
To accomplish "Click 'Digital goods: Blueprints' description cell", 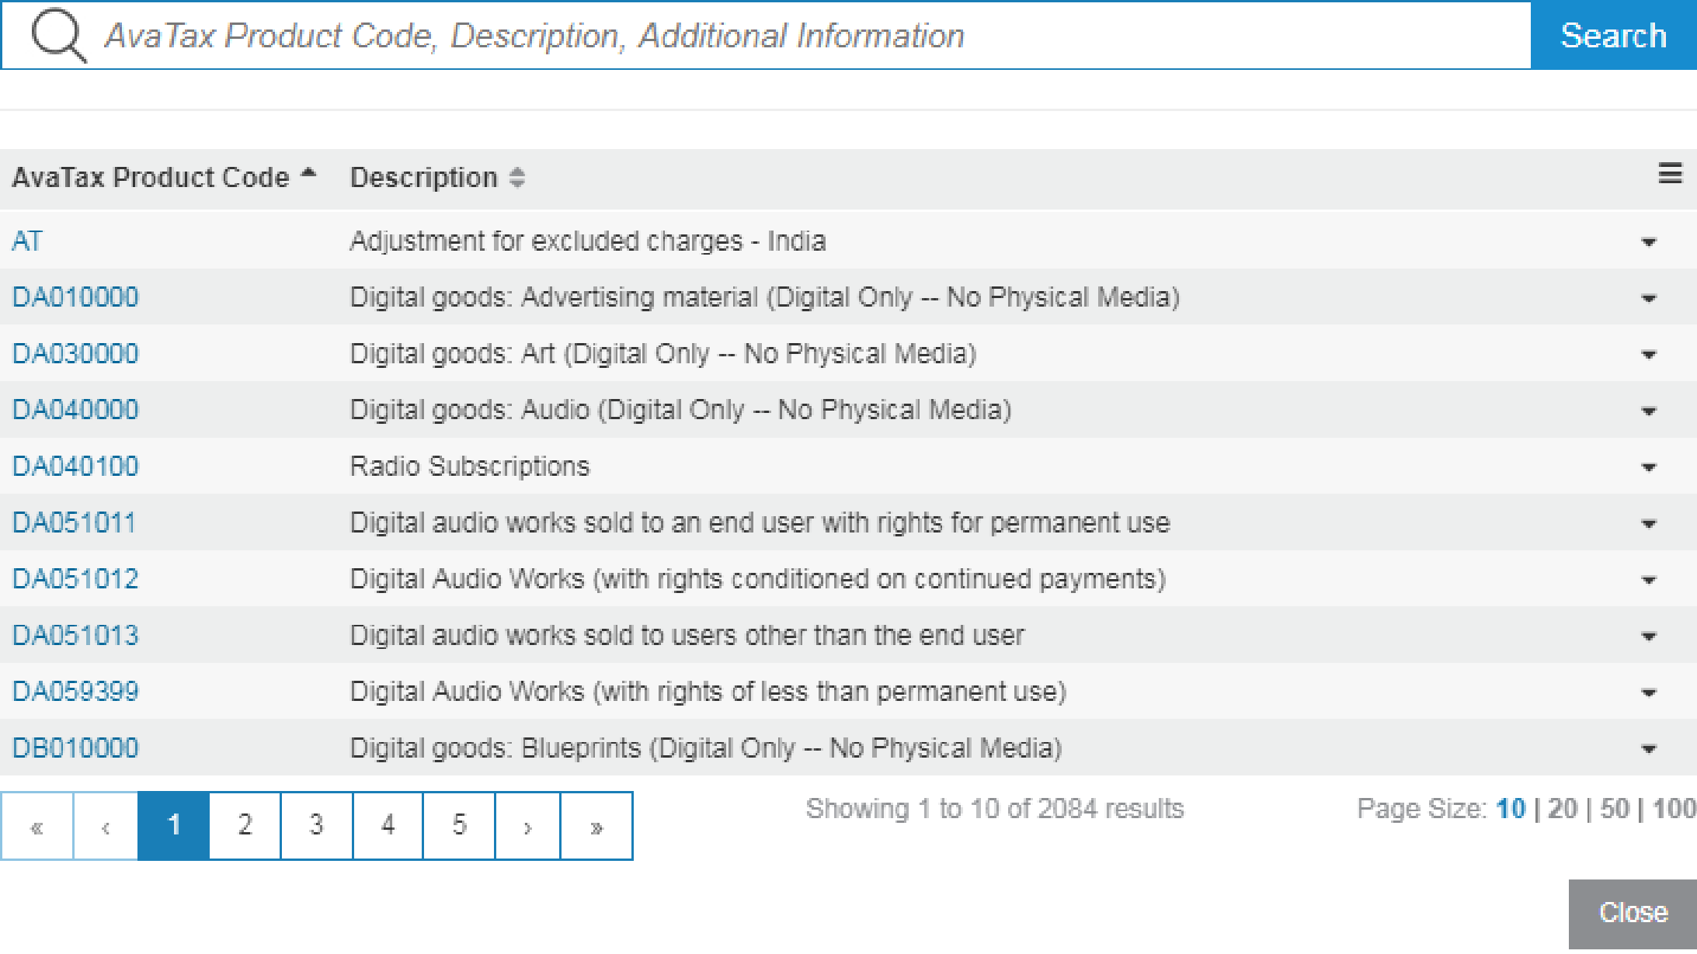I will (706, 748).
